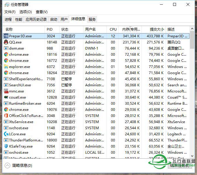This screenshot has height=175, width=197.
Task: Switch to the 用户 tab
Action: (x=64, y=19)
